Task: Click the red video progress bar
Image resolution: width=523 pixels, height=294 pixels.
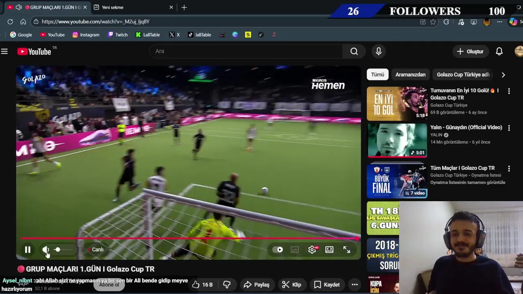Action: click(x=189, y=238)
